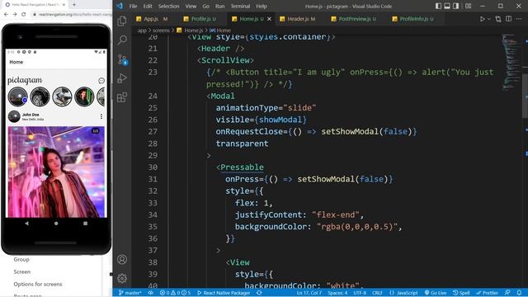Open a new browser tab

click(x=74, y=5)
